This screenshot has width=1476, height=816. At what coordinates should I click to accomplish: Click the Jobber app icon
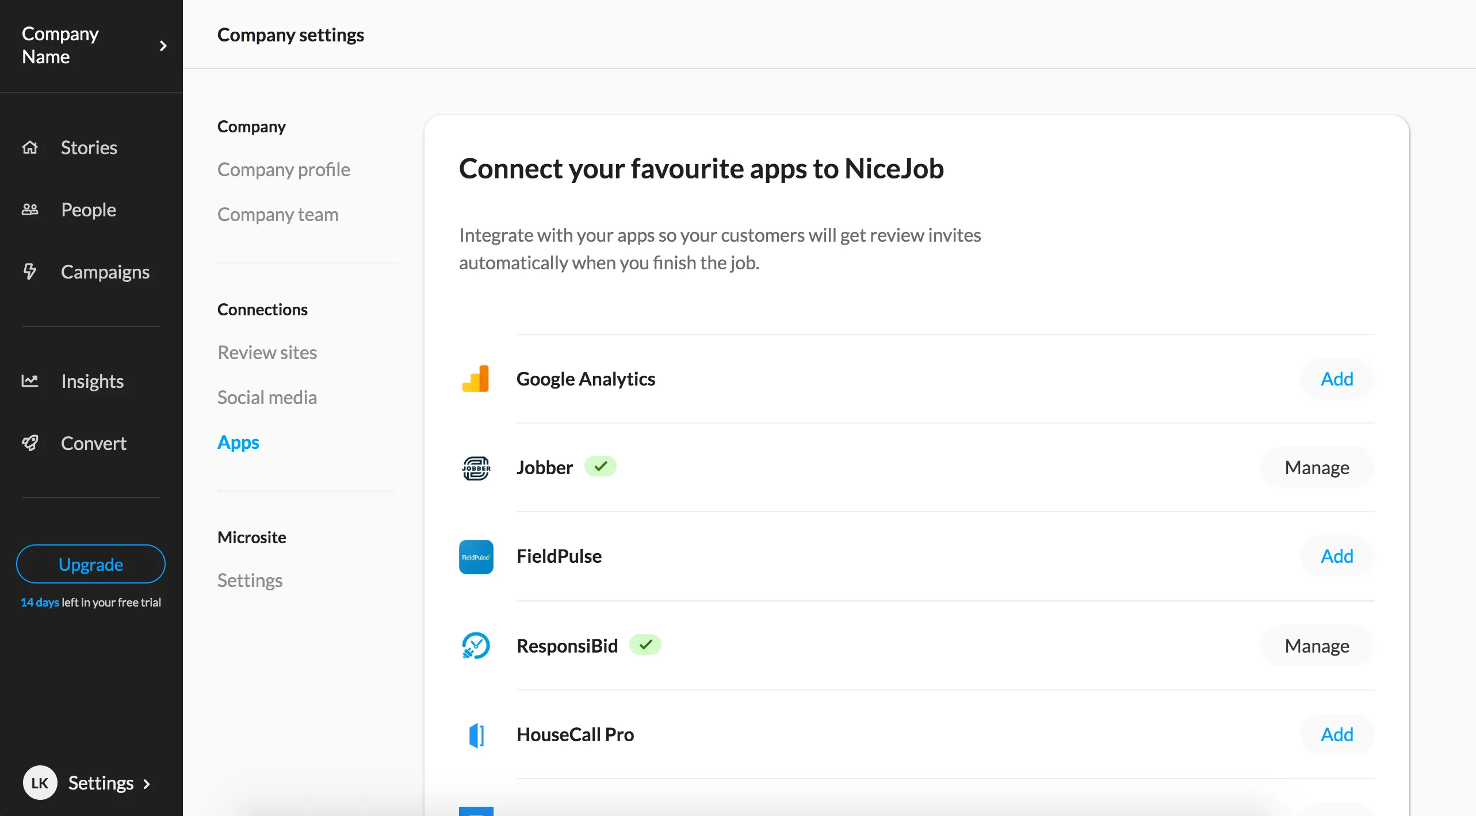[475, 467]
